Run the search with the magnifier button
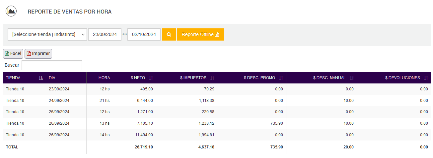The image size is (433, 158). 169,34
